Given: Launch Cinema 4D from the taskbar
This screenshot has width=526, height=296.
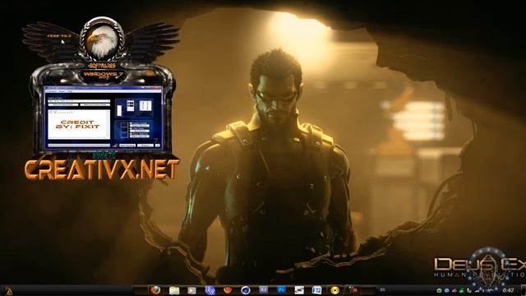Looking at the screenshot, I should click(246, 290).
